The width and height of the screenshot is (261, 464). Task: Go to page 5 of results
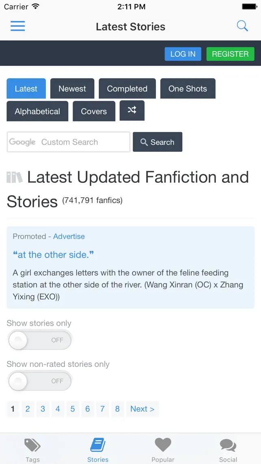click(x=73, y=409)
